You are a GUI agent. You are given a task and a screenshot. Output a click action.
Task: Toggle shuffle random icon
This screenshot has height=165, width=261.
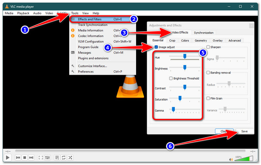point(70,157)
